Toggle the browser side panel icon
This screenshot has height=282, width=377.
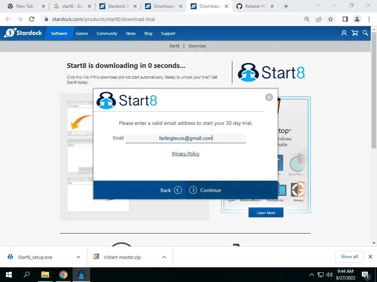coord(345,19)
